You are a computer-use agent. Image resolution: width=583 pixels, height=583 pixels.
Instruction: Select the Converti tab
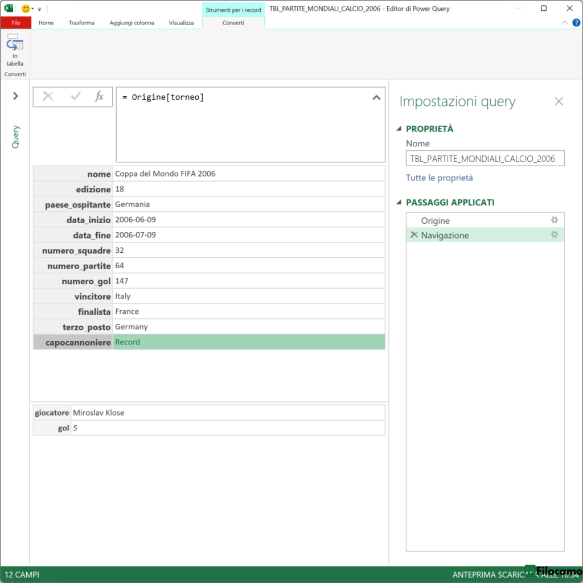coord(233,23)
